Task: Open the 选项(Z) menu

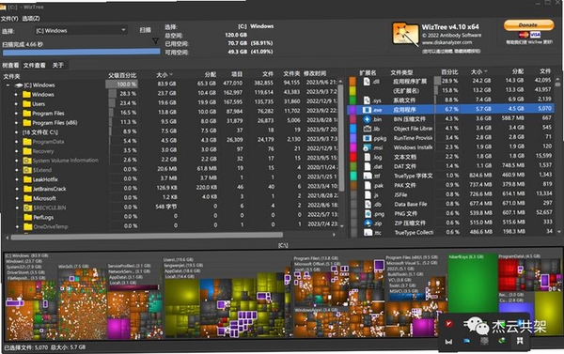Action: (x=31, y=19)
